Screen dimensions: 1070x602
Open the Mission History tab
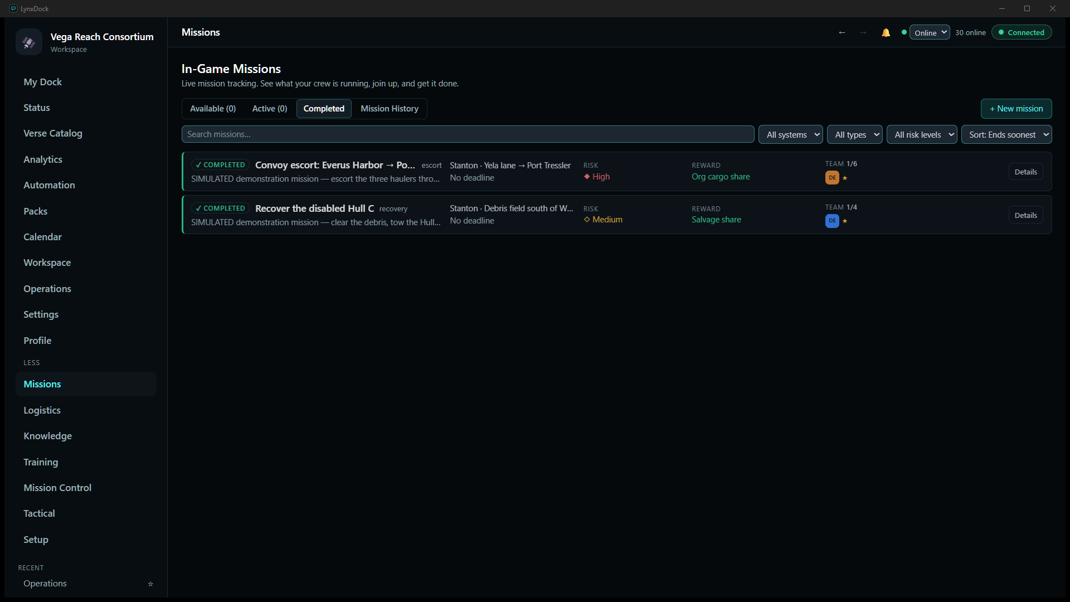tap(390, 109)
